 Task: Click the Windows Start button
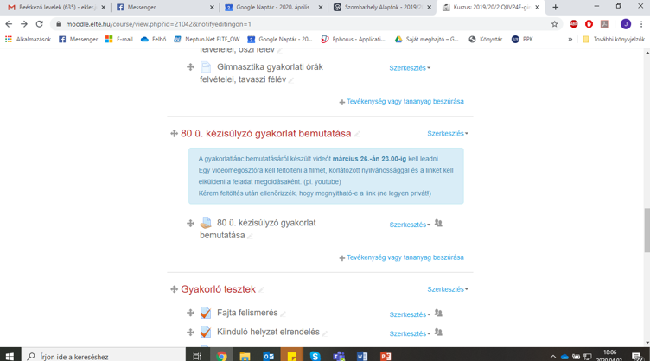click(x=10, y=357)
